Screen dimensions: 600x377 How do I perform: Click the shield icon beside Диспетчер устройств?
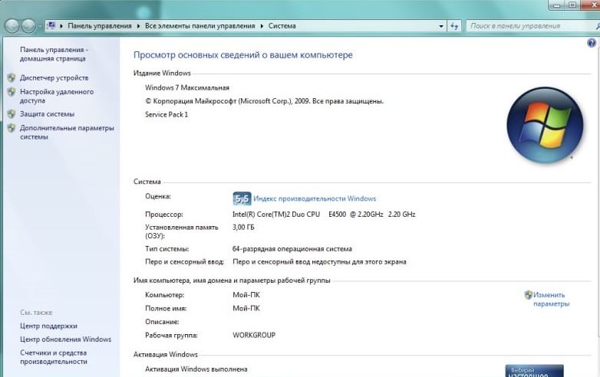(x=12, y=78)
